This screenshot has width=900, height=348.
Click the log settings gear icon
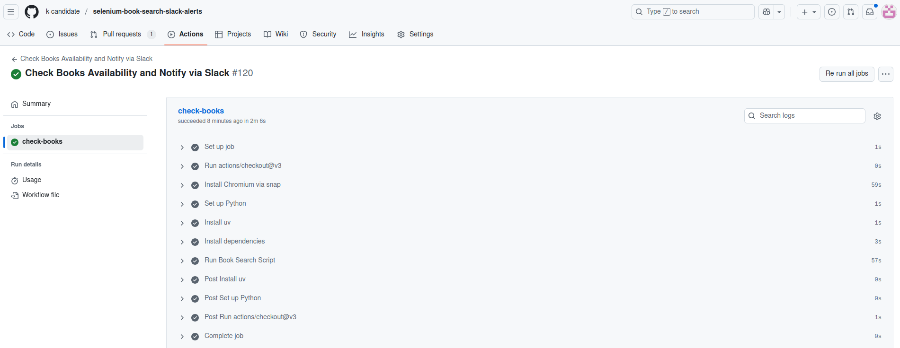tap(877, 116)
